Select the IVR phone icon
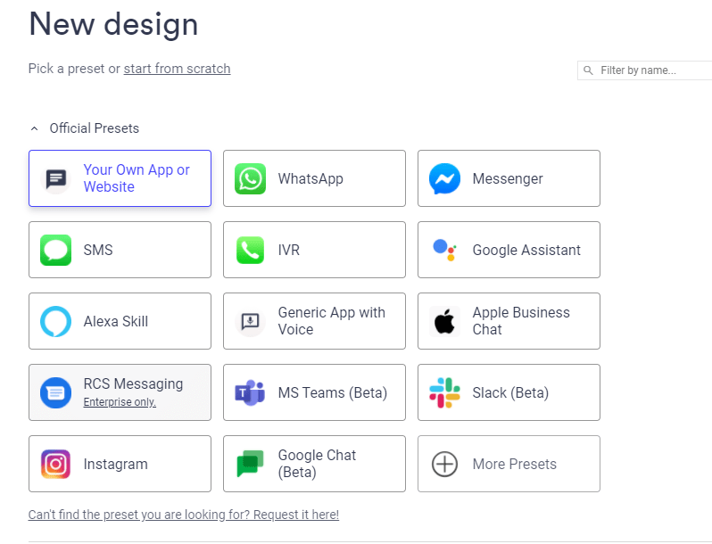Screen dimensions: 712x544 click(250, 250)
